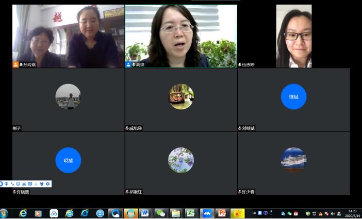
Task: Open the Windows Start menu
Action: tap(5, 213)
